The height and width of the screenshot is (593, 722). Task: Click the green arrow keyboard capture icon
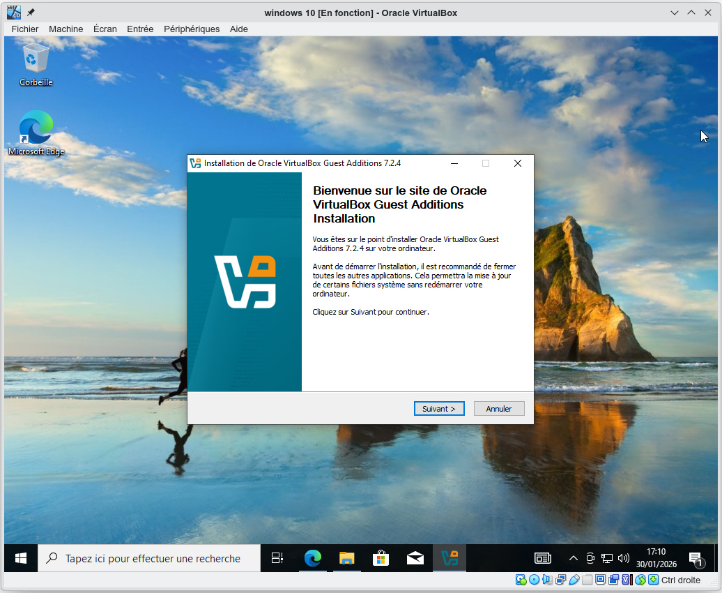click(653, 580)
